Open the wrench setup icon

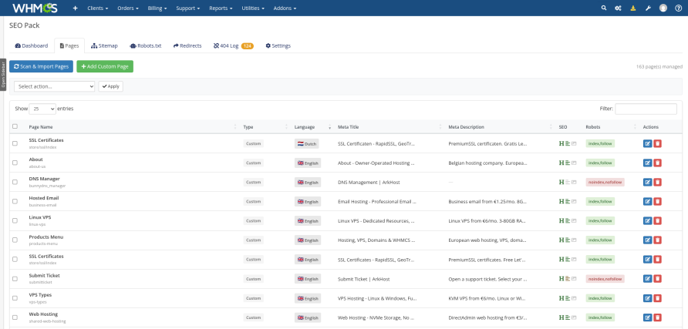tap(648, 8)
